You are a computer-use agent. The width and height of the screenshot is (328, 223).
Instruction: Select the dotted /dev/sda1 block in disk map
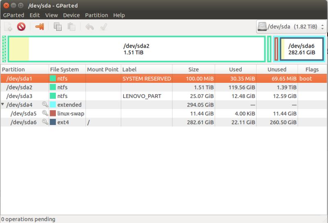click(x=4, y=49)
